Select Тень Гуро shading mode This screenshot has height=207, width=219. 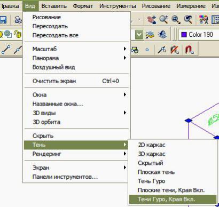tap(173, 181)
